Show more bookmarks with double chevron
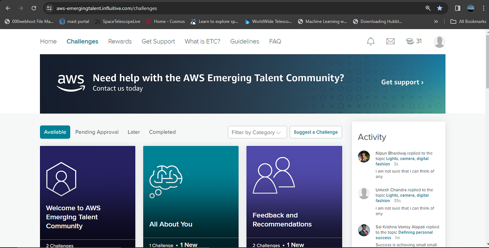 pos(436,22)
